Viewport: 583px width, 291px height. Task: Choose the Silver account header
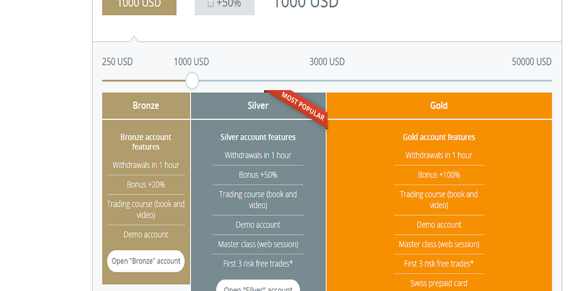pos(258,106)
